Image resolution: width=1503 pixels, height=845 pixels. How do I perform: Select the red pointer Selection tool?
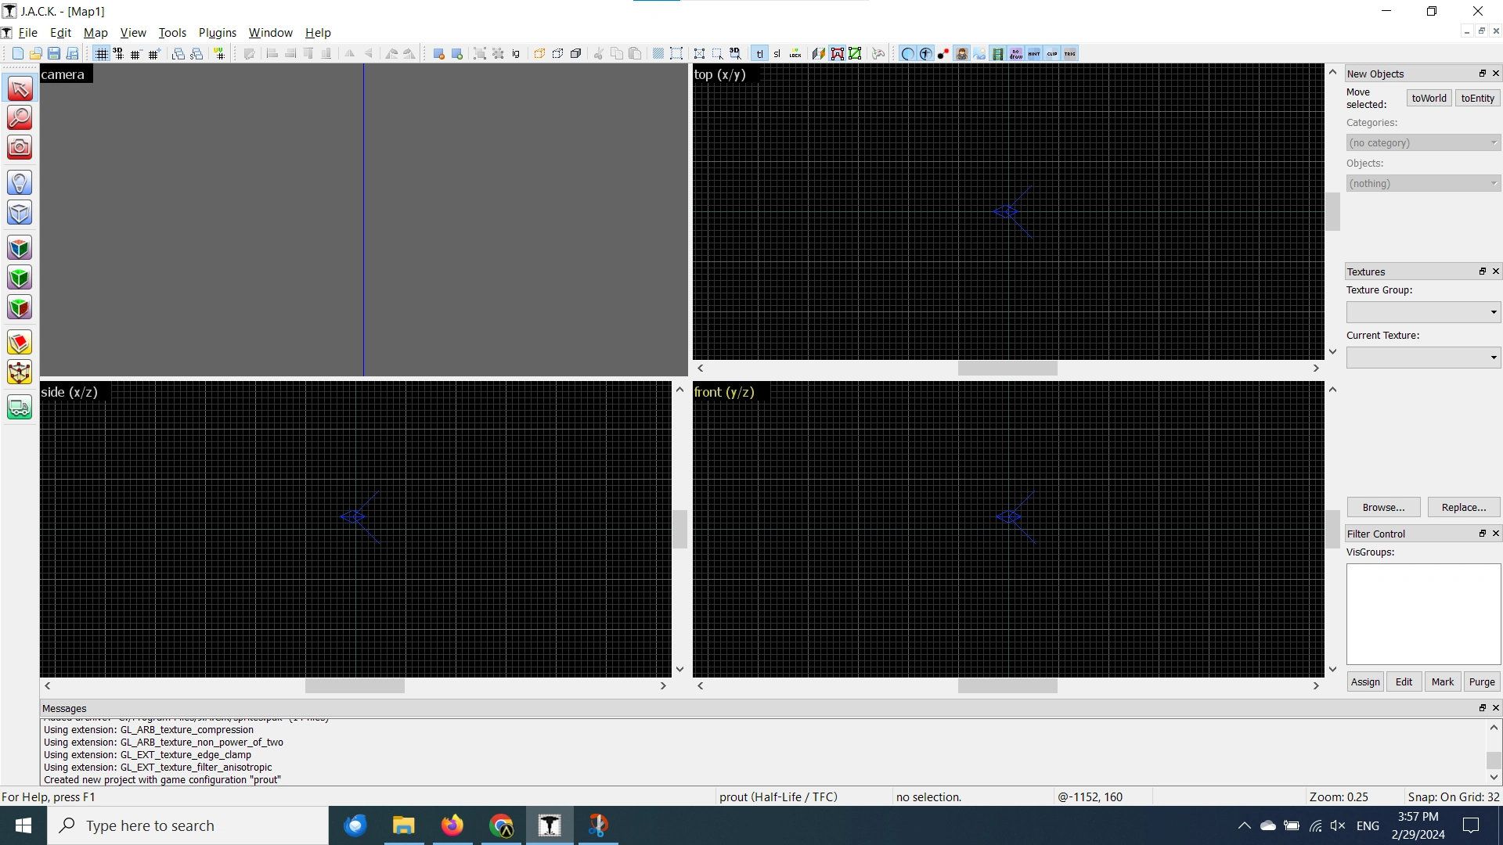(20, 88)
